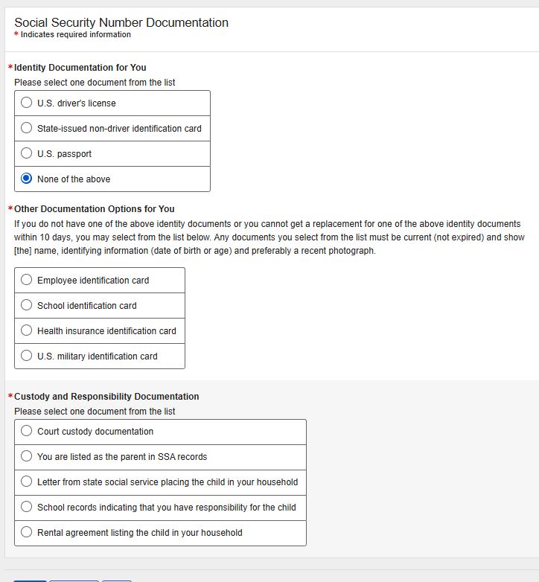Pick the state social service letter option
This screenshot has height=582, width=539.
click(x=27, y=482)
